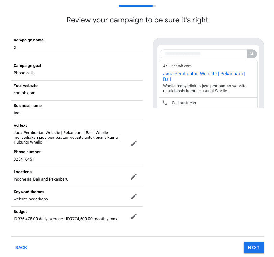Click pencil icon beside Locations
Screen dimensions: 274x257
point(134,177)
